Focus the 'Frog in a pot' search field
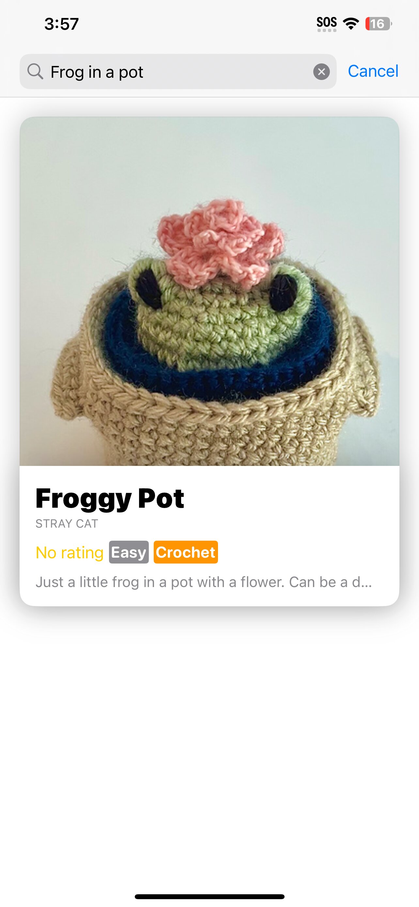Screen dimensions: 419x907 tap(178, 72)
